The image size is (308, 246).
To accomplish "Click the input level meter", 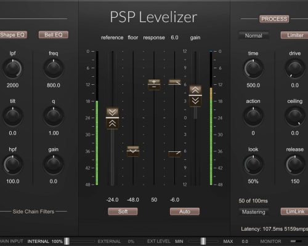I will (x=97, y=118).
